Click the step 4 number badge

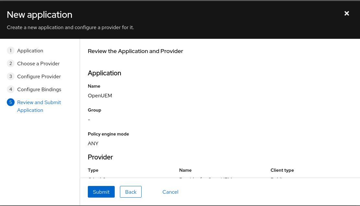pos(11,90)
